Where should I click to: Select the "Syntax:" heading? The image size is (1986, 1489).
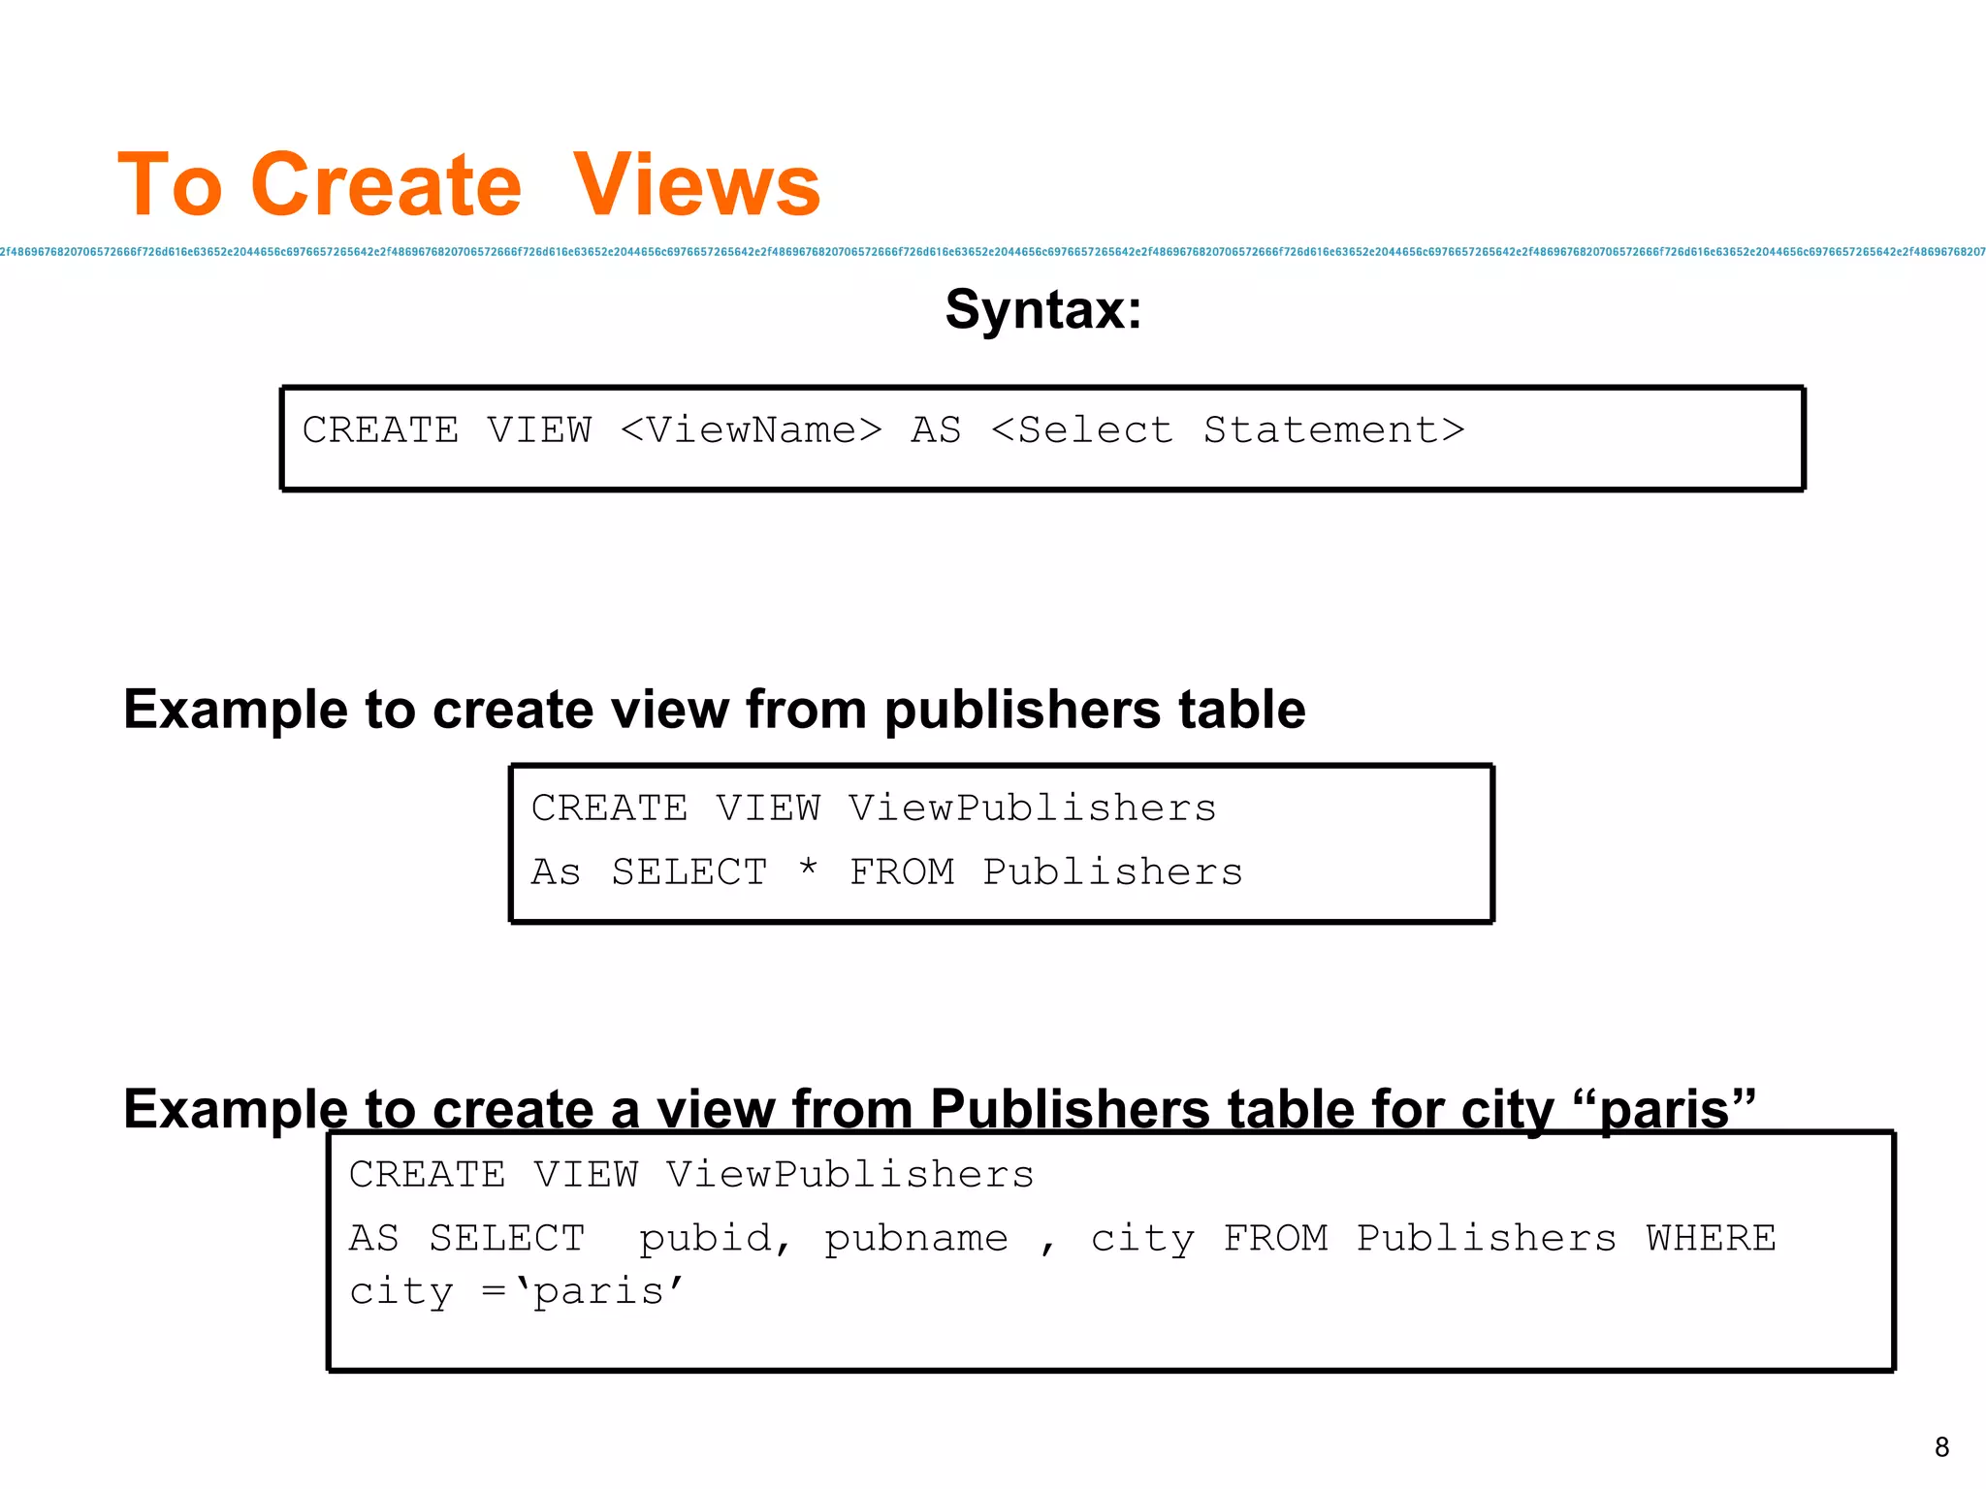1043,310
